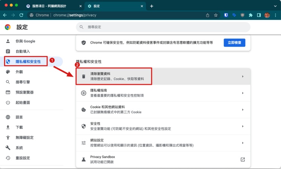Click the sliders icon of 網站設定
Image resolution: width=281 pixels, height=169 pixels.
83,143
